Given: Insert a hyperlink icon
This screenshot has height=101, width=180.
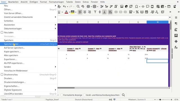Looking at the screenshot, I should pos(143,6).
